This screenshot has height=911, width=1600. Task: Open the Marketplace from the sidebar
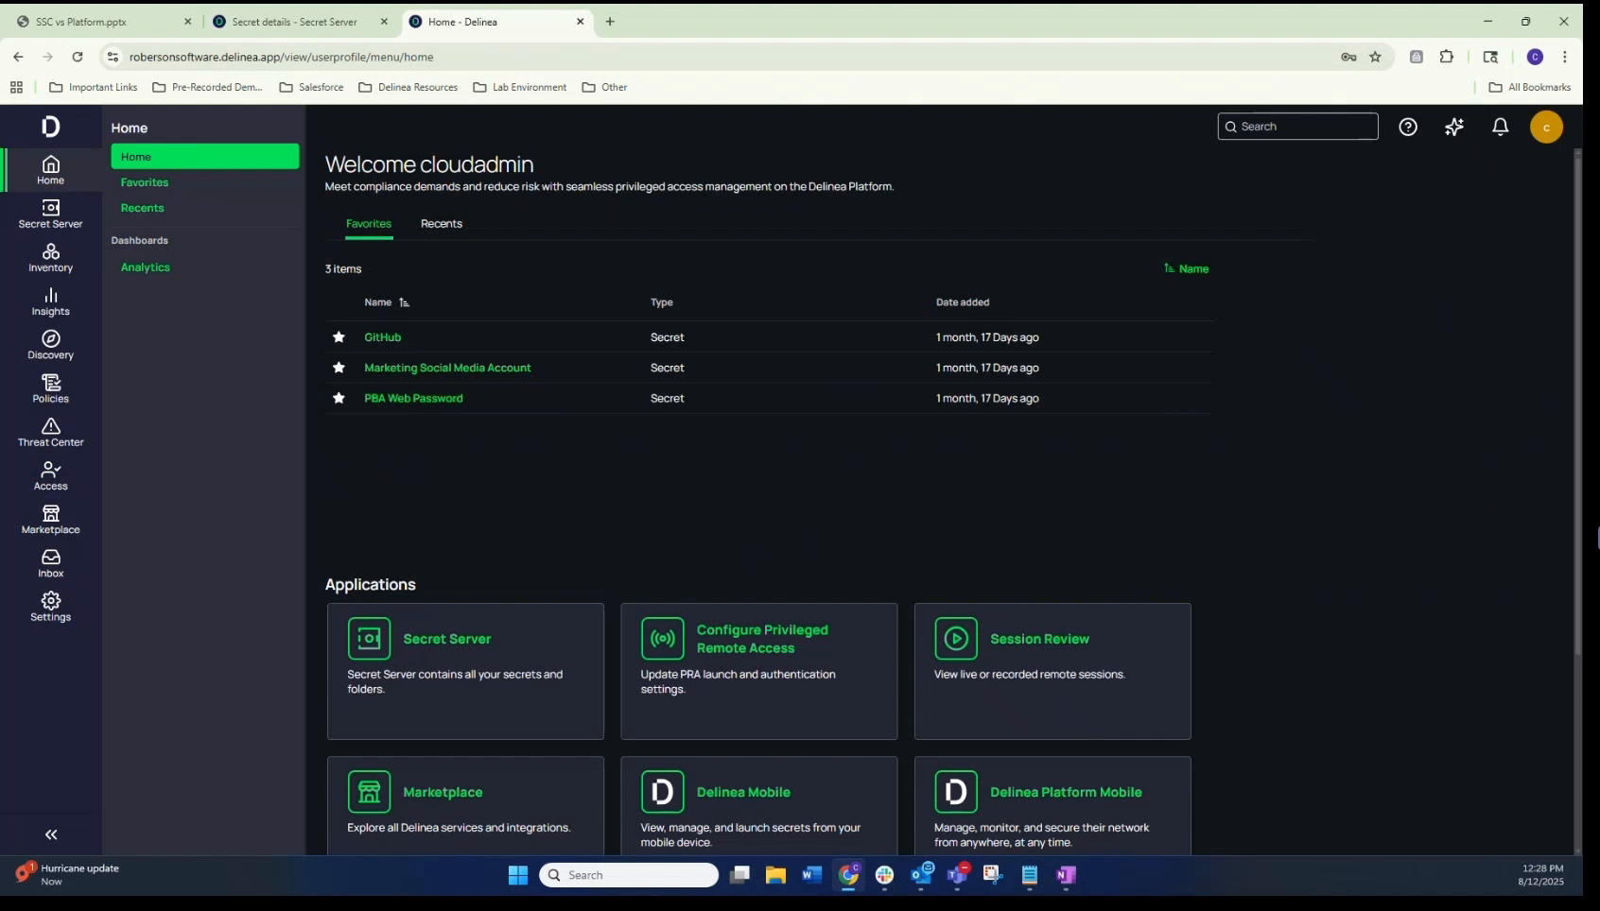pos(50,518)
